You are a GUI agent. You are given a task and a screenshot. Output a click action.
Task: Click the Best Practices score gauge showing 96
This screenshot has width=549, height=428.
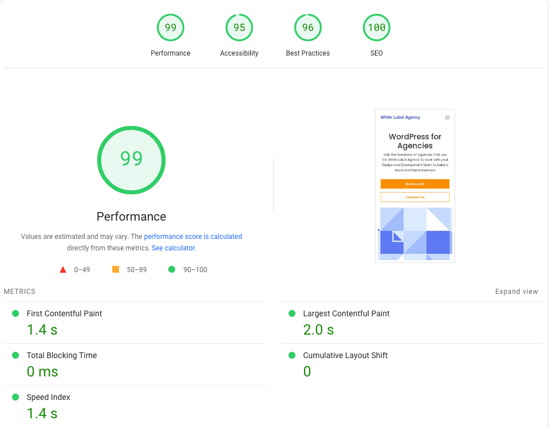[x=308, y=28]
